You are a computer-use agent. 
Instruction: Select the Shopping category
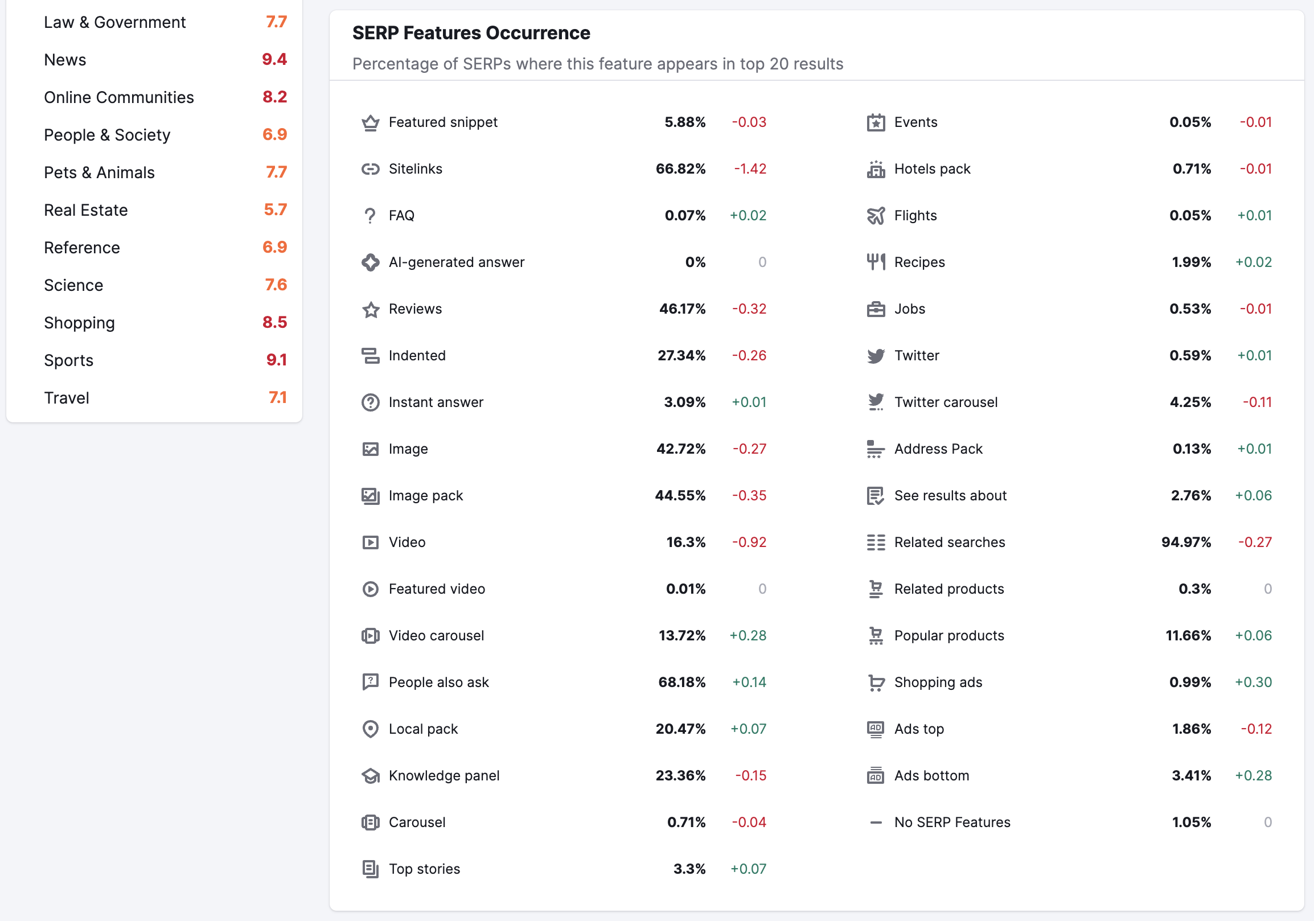(x=79, y=322)
